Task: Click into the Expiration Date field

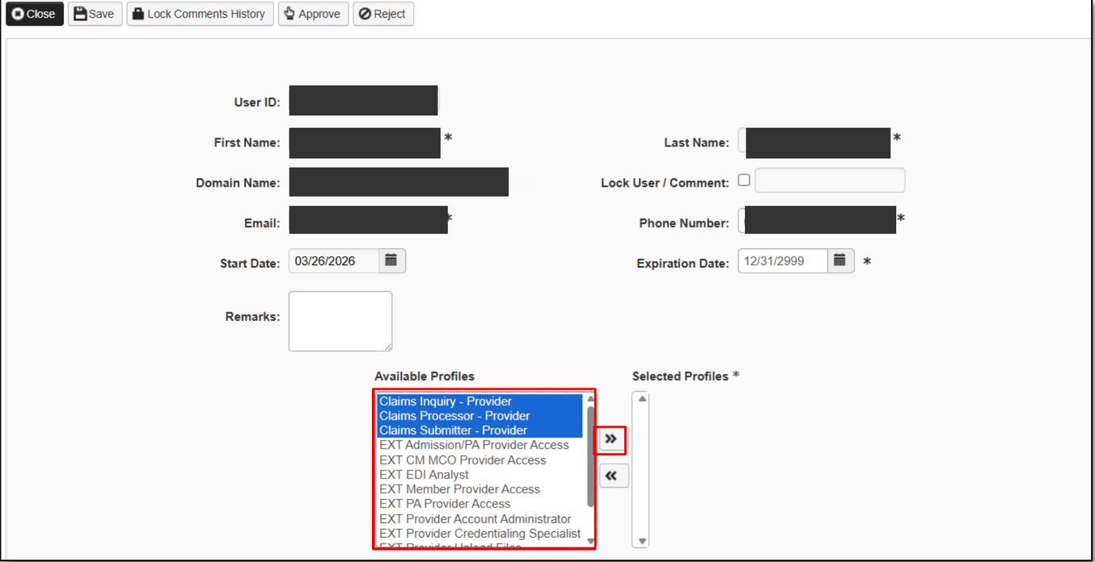Action: tap(783, 260)
